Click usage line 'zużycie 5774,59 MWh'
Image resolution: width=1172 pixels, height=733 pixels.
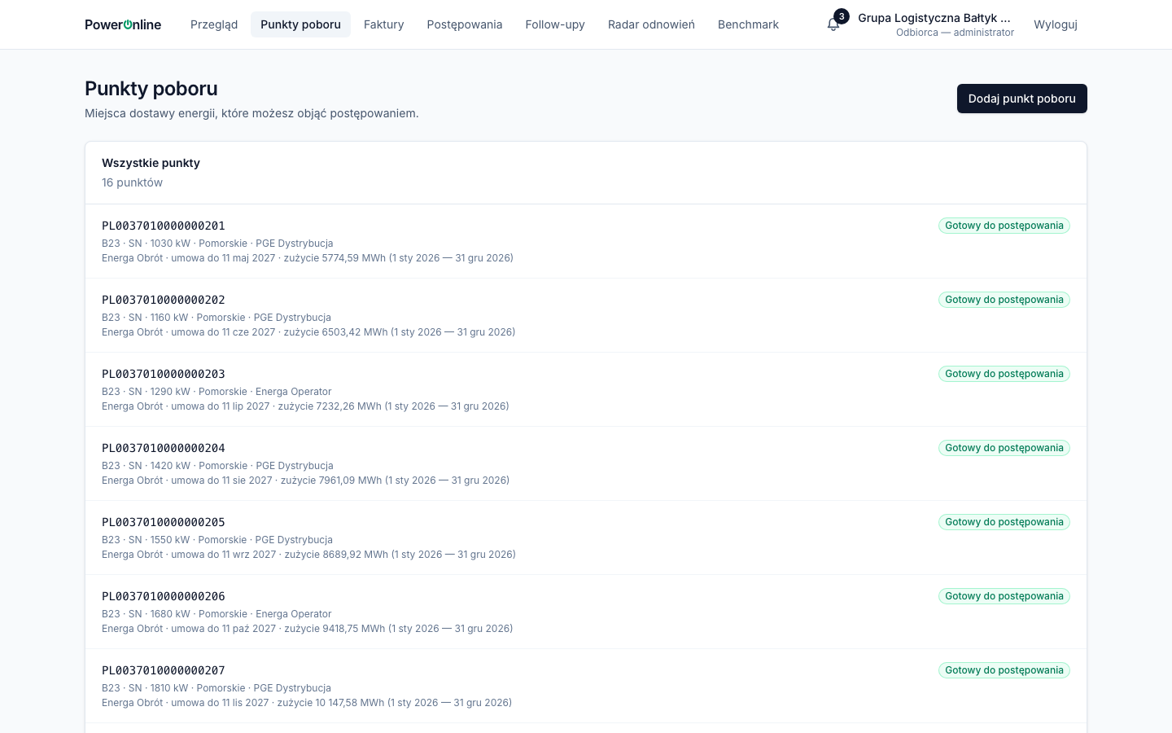[x=308, y=258]
